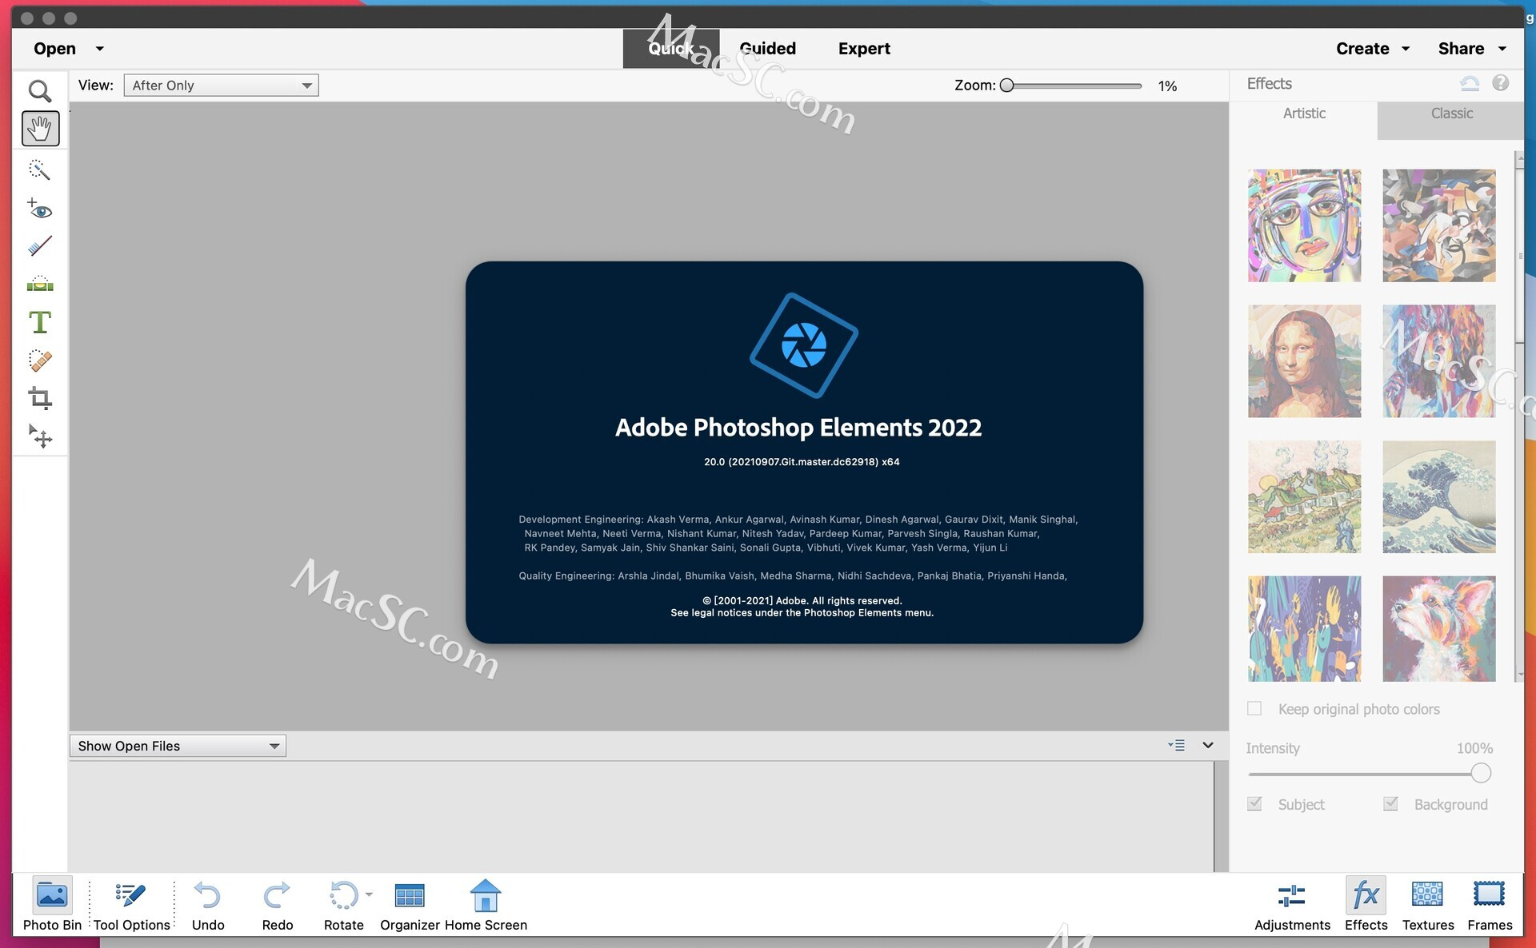The height and width of the screenshot is (948, 1536).
Task: Select the Hand tool
Action: point(40,129)
